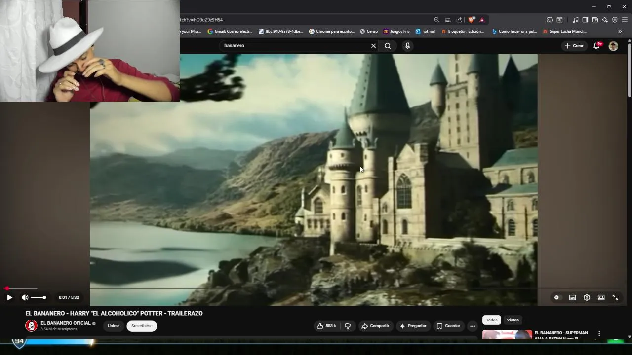Screen dimensions: 632x355
Task: Turn on subtitles with the captions icon
Action: point(572,297)
